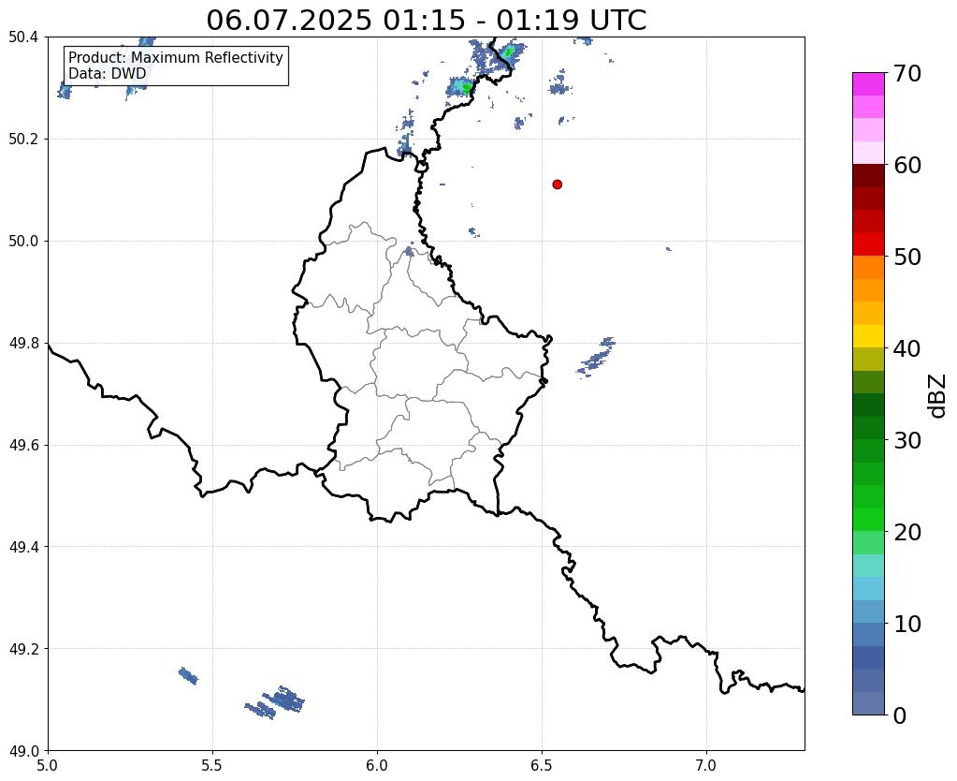Click the small radar echo near 5.4 longitude, 49.15 latitude
This screenshot has height=781, width=957.
coord(188,676)
